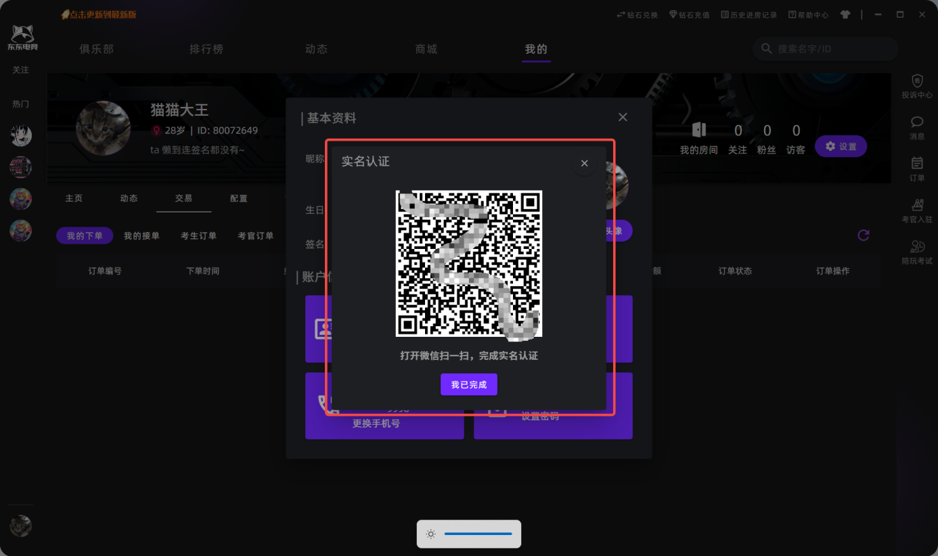Open 投诉中心 in the right sidebar

(x=917, y=87)
